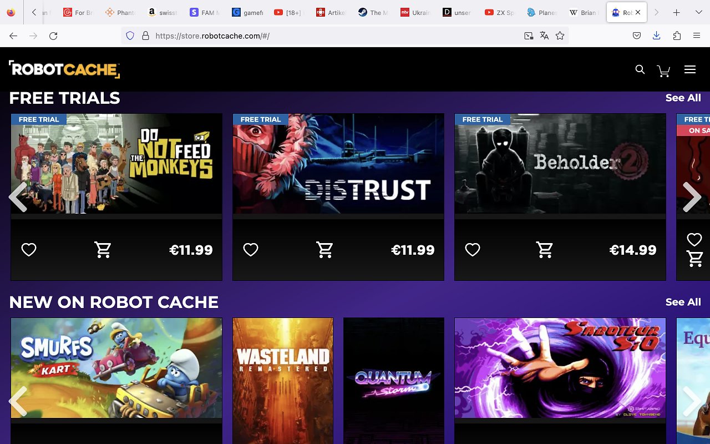Image resolution: width=710 pixels, height=444 pixels.
Task: Show previous New on Robot Cache games
Action: click(18, 401)
